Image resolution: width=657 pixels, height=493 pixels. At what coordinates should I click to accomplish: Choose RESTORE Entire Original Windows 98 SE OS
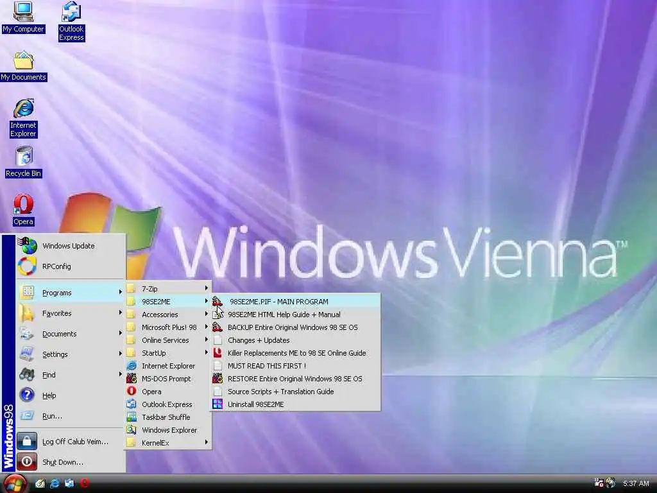(296, 379)
